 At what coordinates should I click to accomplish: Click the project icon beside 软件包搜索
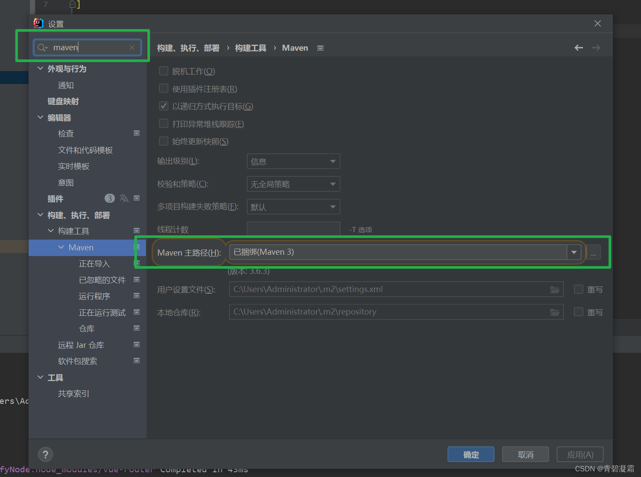(137, 361)
